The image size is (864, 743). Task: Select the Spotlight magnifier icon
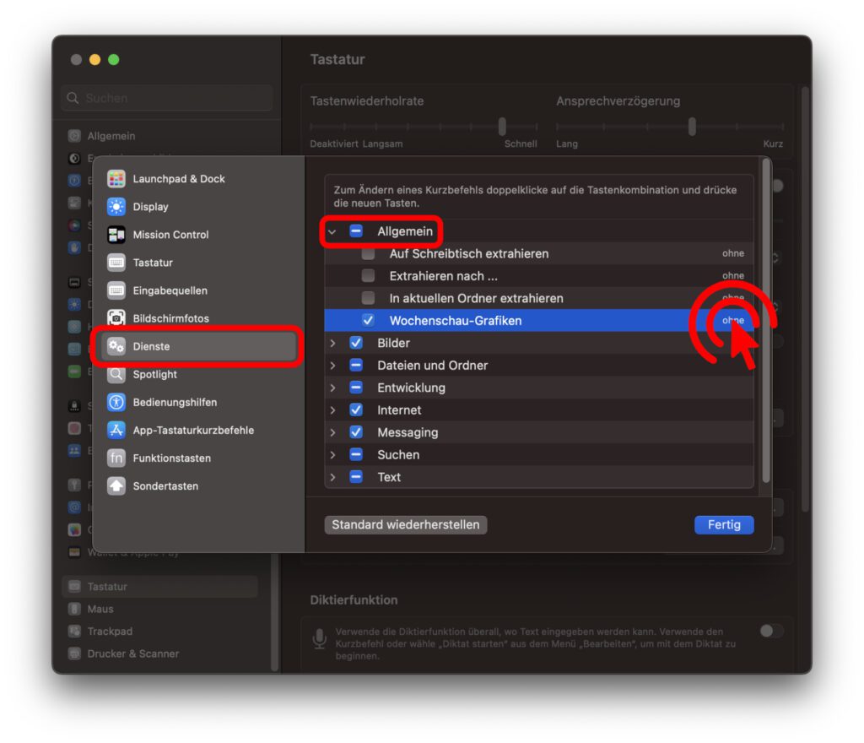pyautogui.click(x=116, y=374)
